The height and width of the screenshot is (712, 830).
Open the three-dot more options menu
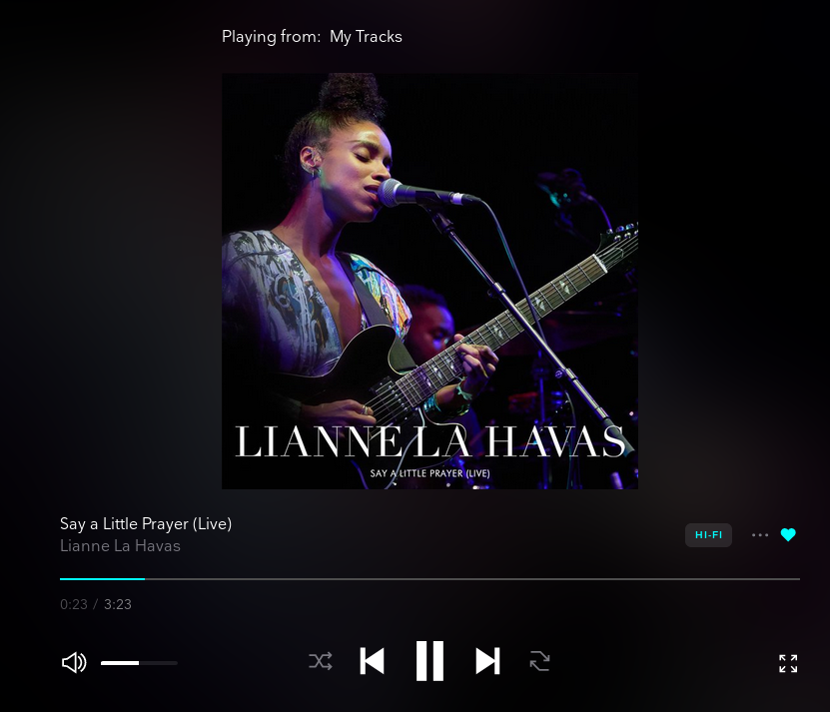point(760,534)
